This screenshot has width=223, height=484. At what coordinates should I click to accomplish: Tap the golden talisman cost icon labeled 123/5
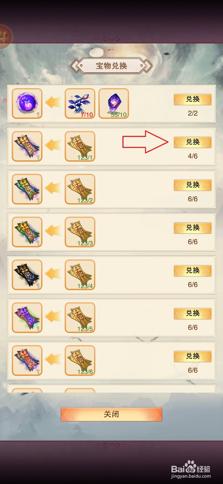pyautogui.click(x=80, y=318)
